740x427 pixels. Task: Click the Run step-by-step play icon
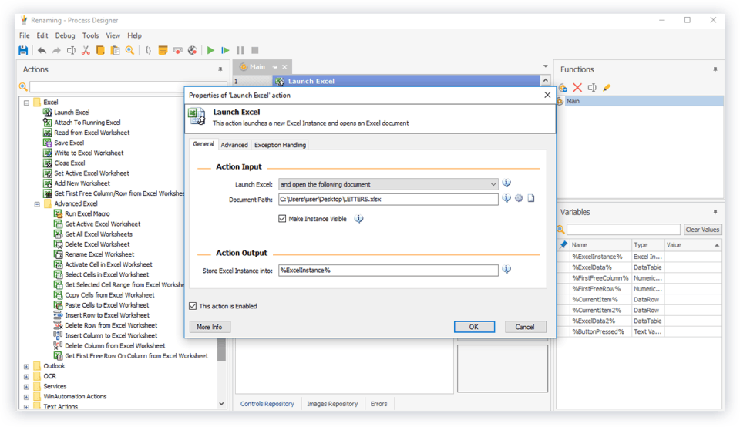225,50
